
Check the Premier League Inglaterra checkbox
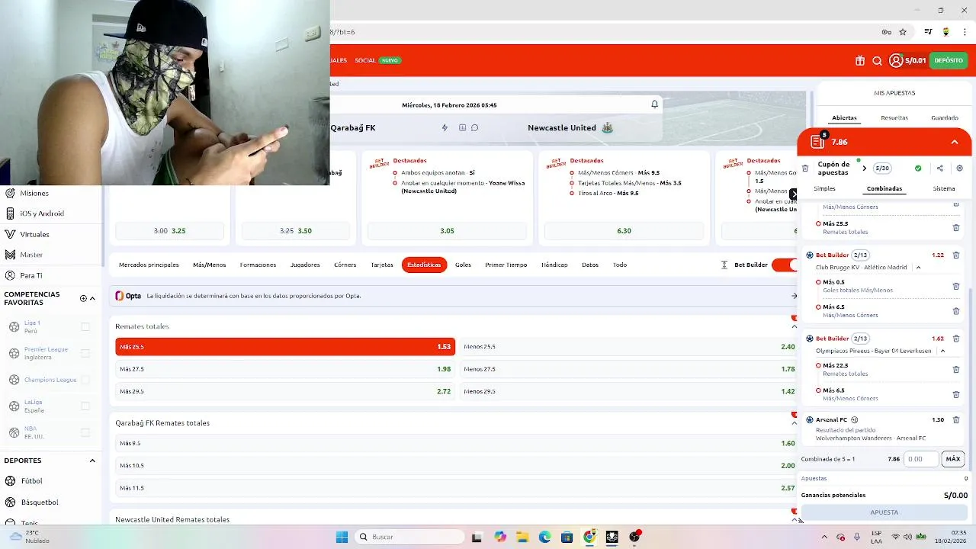85,353
